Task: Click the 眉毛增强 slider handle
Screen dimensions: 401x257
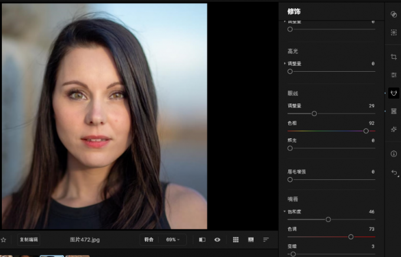Action: pyautogui.click(x=290, y=179)
